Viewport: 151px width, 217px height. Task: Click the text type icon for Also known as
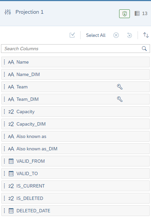11,137
